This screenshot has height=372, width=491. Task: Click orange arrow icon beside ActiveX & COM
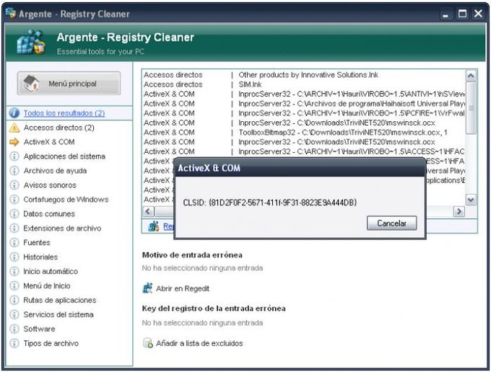[x=14, y=142]
